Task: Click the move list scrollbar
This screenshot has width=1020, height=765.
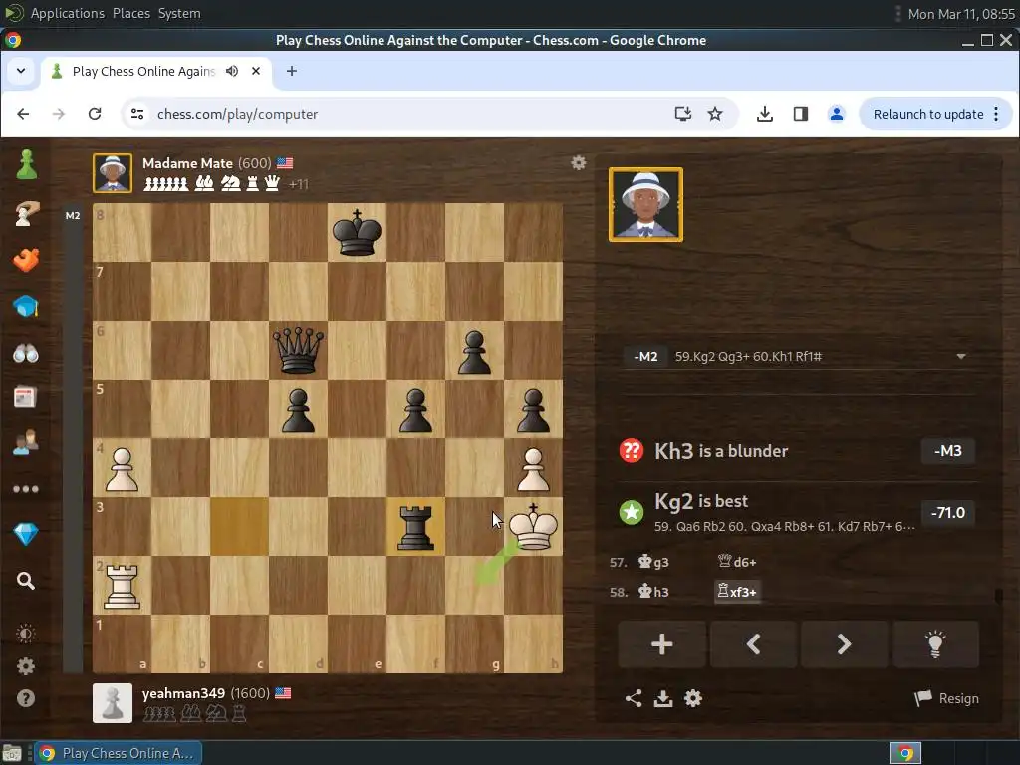Action: (x=998, y=595)
